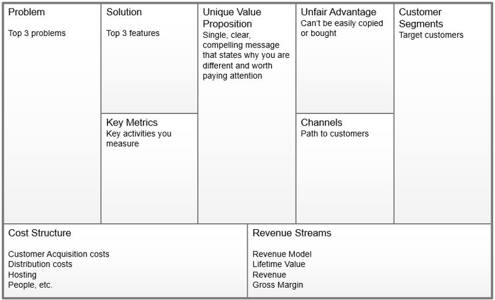Select the 'Distribution costs' line

point(40,265)
